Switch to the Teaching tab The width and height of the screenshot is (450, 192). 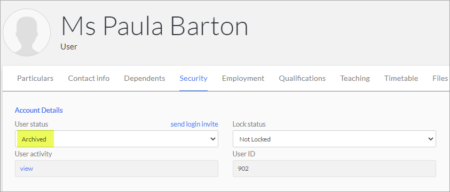pos(355,78)
